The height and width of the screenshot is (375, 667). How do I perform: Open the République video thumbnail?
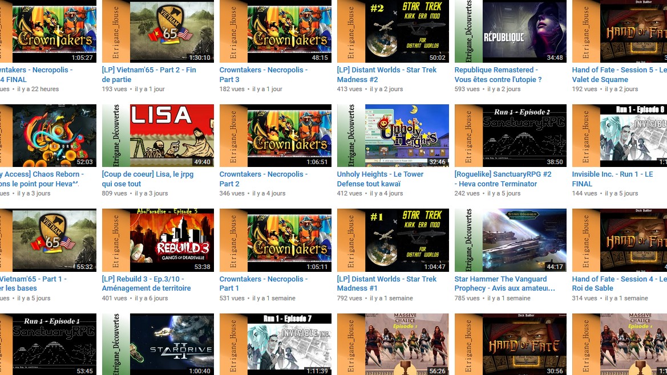pos(511,31)
